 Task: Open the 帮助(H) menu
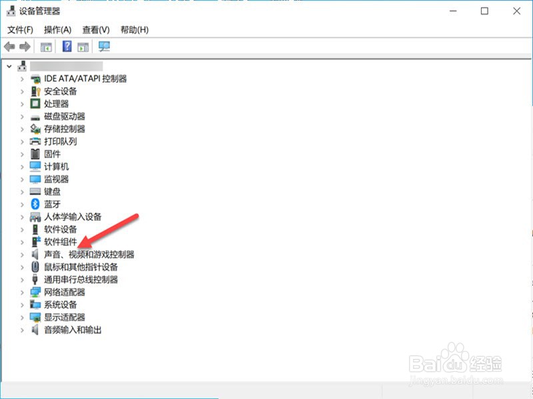[135, 30]
